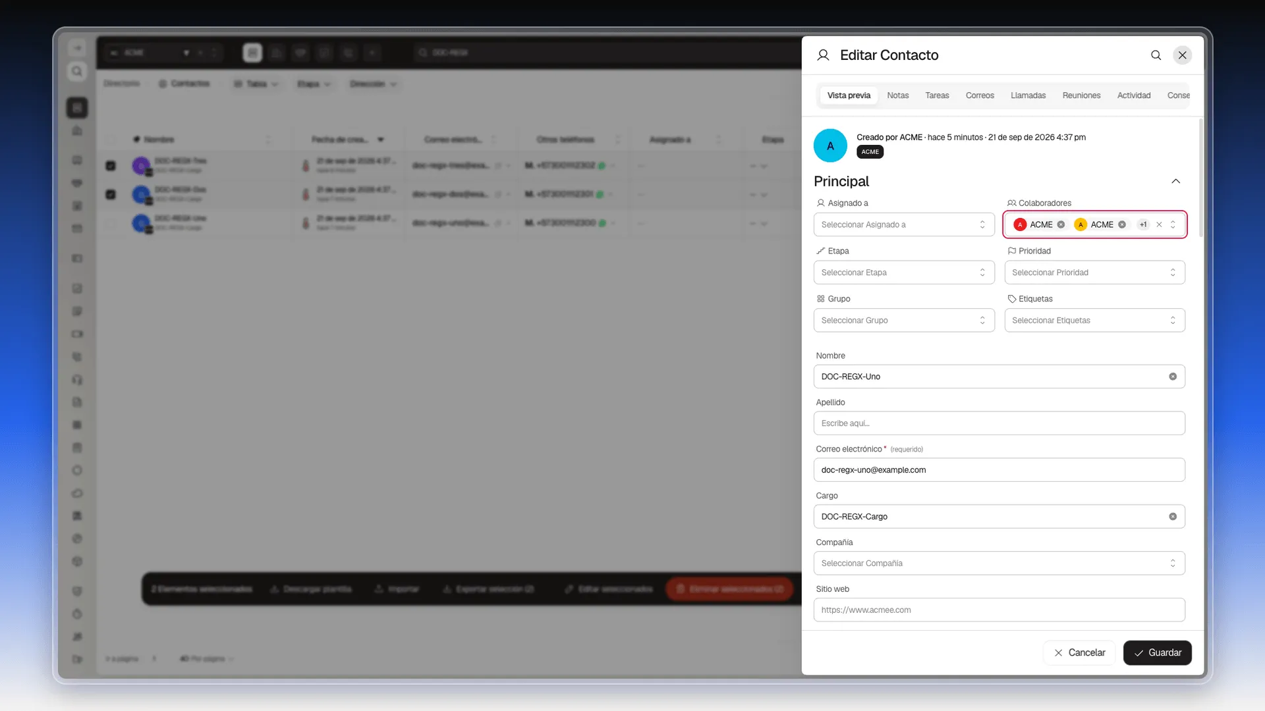The height and width of the screenshot is (711, 1265).
Task: Clear the Cargo field value
Action: tap(1173, 517)
